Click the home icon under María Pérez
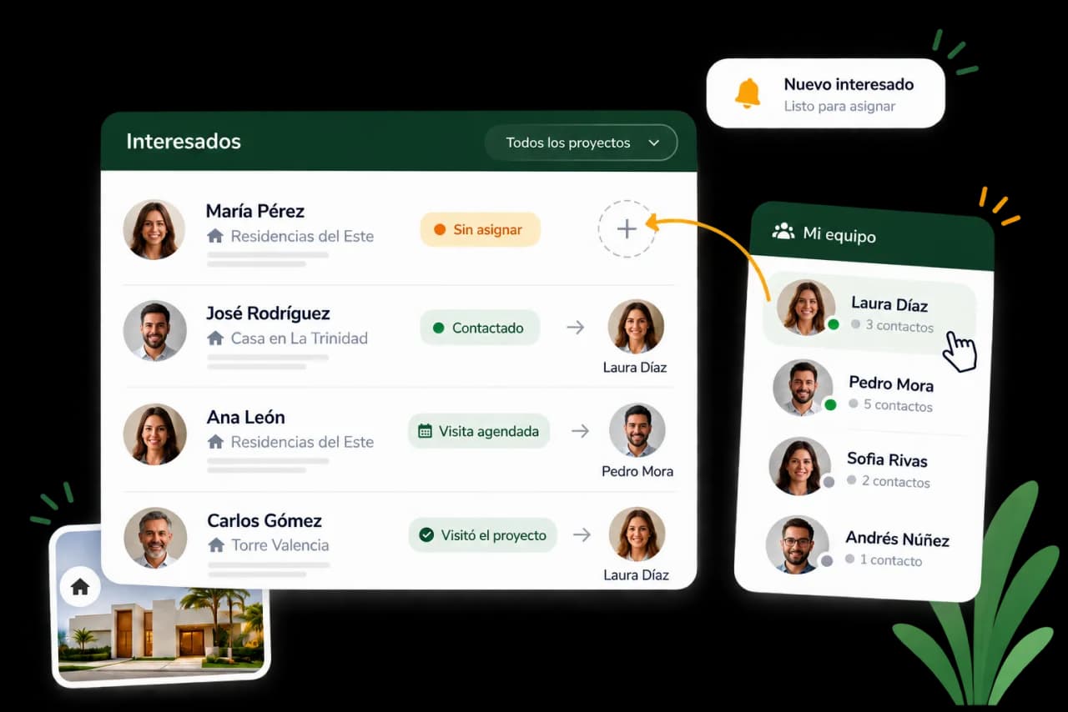Screen dimensions: 1068x712 (x=214, y=236)
